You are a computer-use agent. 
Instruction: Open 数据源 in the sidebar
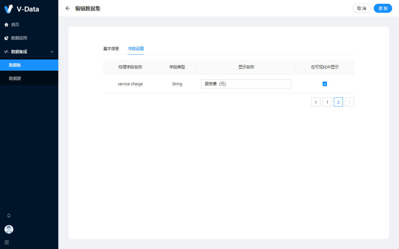[x=15, y=78]
